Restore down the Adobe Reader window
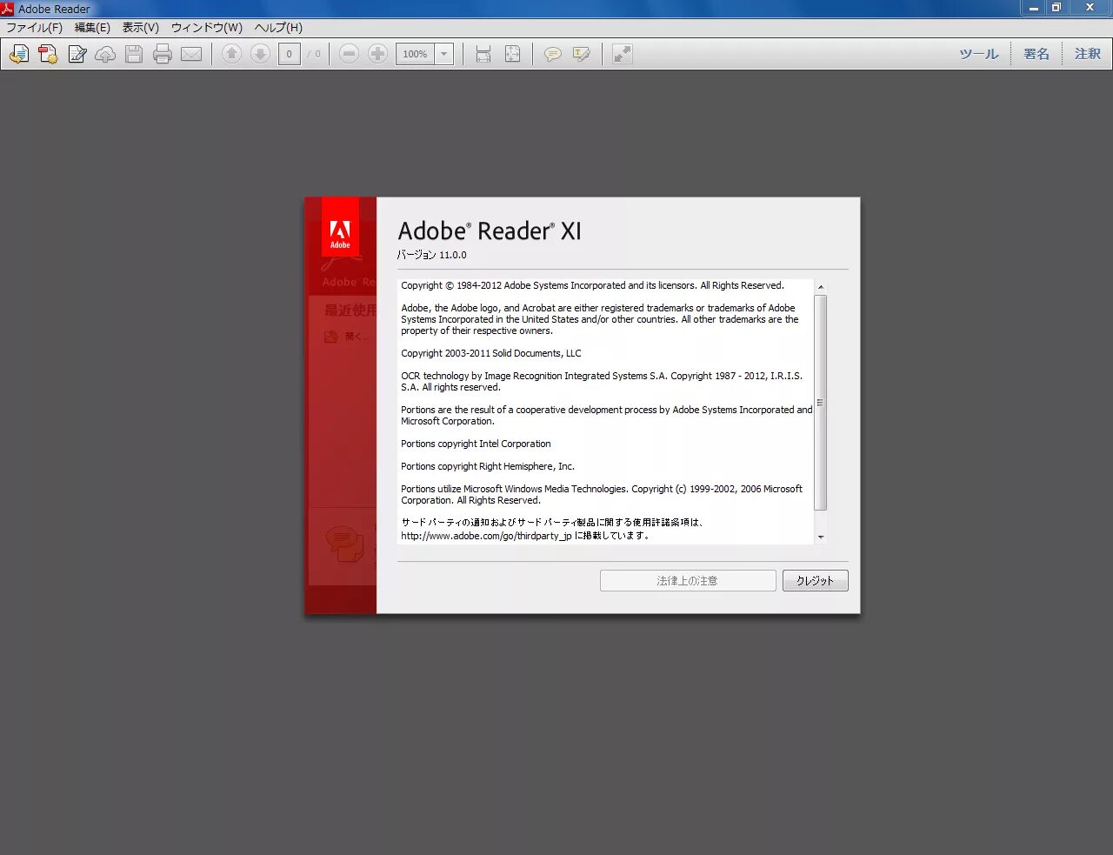The image size is (1113, 855). [x=1056, y=8]
